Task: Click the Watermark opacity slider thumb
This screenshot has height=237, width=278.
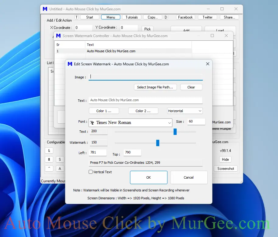Action: [x=158, y=143]
